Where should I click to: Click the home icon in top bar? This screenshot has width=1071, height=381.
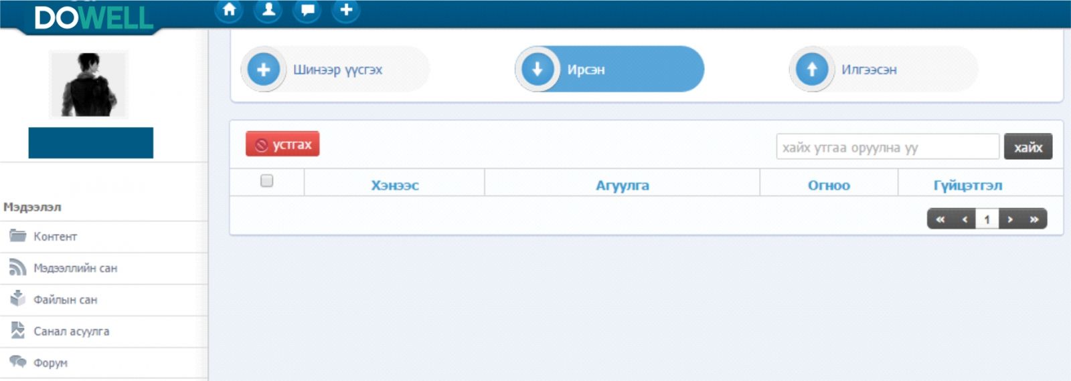pyautogui.click(x=229, y=10)
